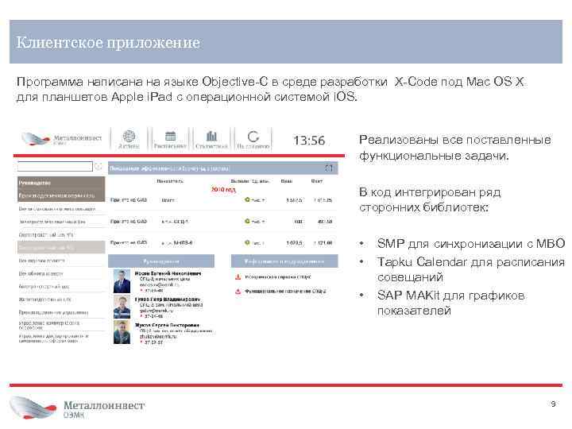Click the search icon beside the search field
Screen dimensions: 572x429
(x=99, y=167)
